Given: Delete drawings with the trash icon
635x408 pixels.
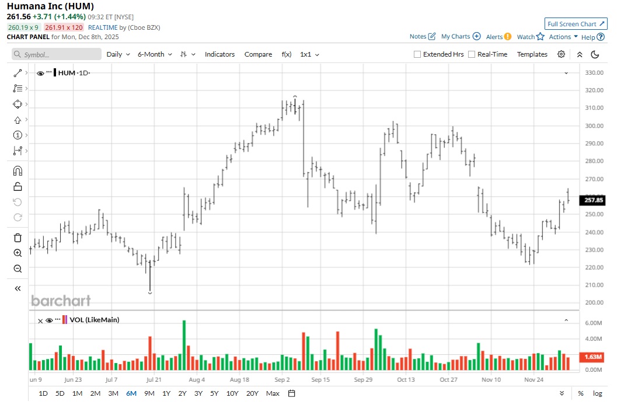Looking at the screenshot, I should pos(18,238).
